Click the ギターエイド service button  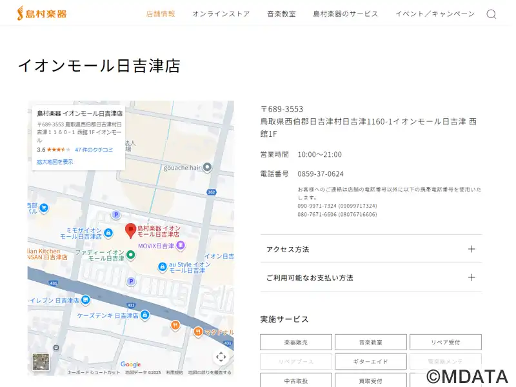click(370, 361)
